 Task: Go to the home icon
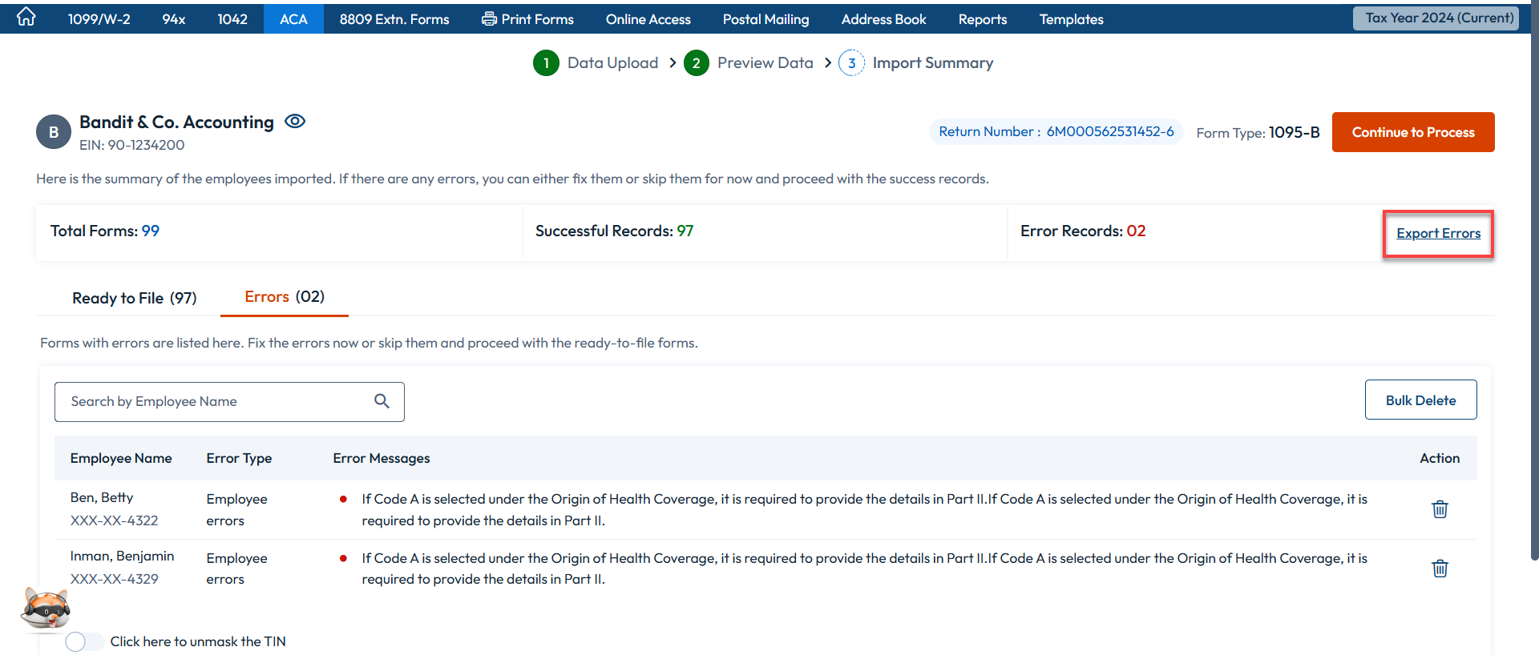tap(26, 17)
